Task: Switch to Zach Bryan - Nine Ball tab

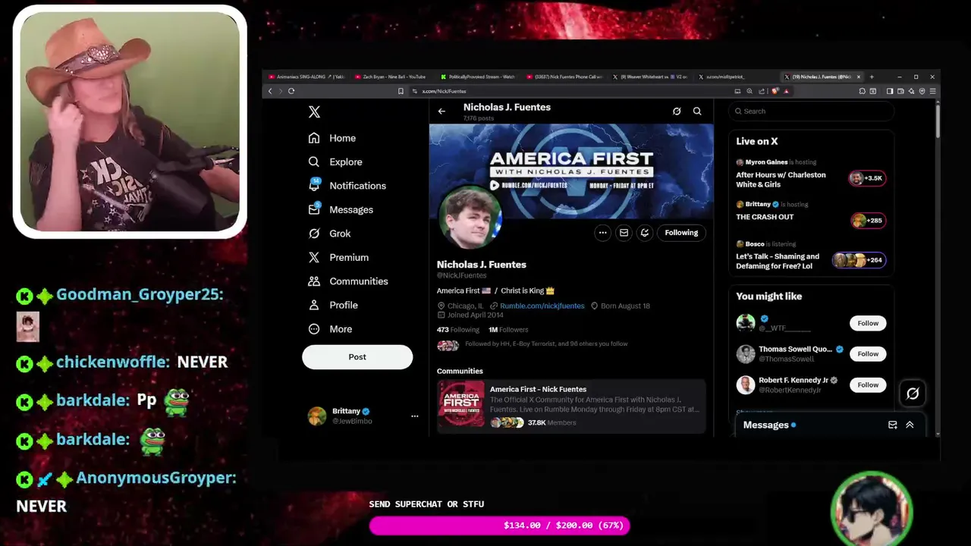Action: click(x=394, y=77)
